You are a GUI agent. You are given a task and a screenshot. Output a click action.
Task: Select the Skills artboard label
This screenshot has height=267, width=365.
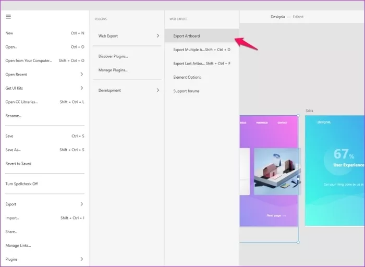pyautogui.click(x=309, y=111)
